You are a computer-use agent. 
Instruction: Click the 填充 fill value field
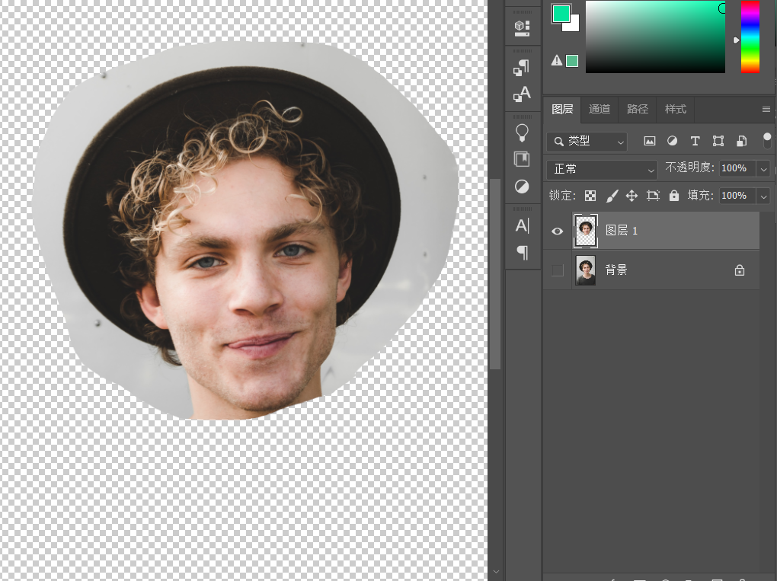(737, 196)
